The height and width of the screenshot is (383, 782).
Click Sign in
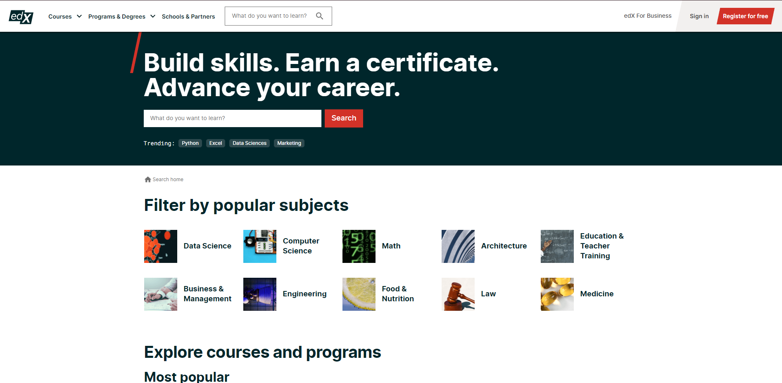pos(699,16)
